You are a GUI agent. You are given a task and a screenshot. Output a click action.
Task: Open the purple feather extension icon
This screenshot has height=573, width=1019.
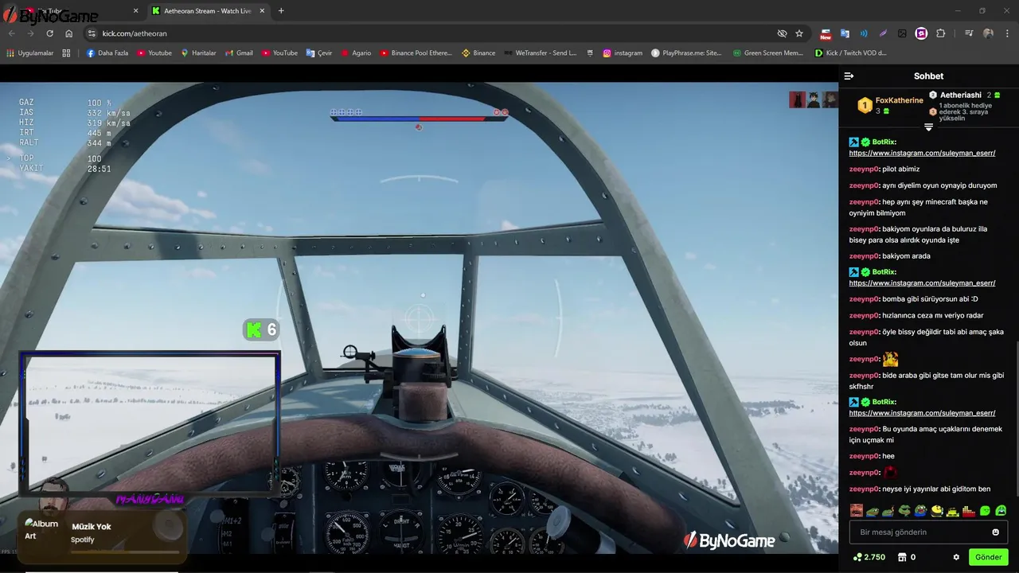tap(883, 33)
